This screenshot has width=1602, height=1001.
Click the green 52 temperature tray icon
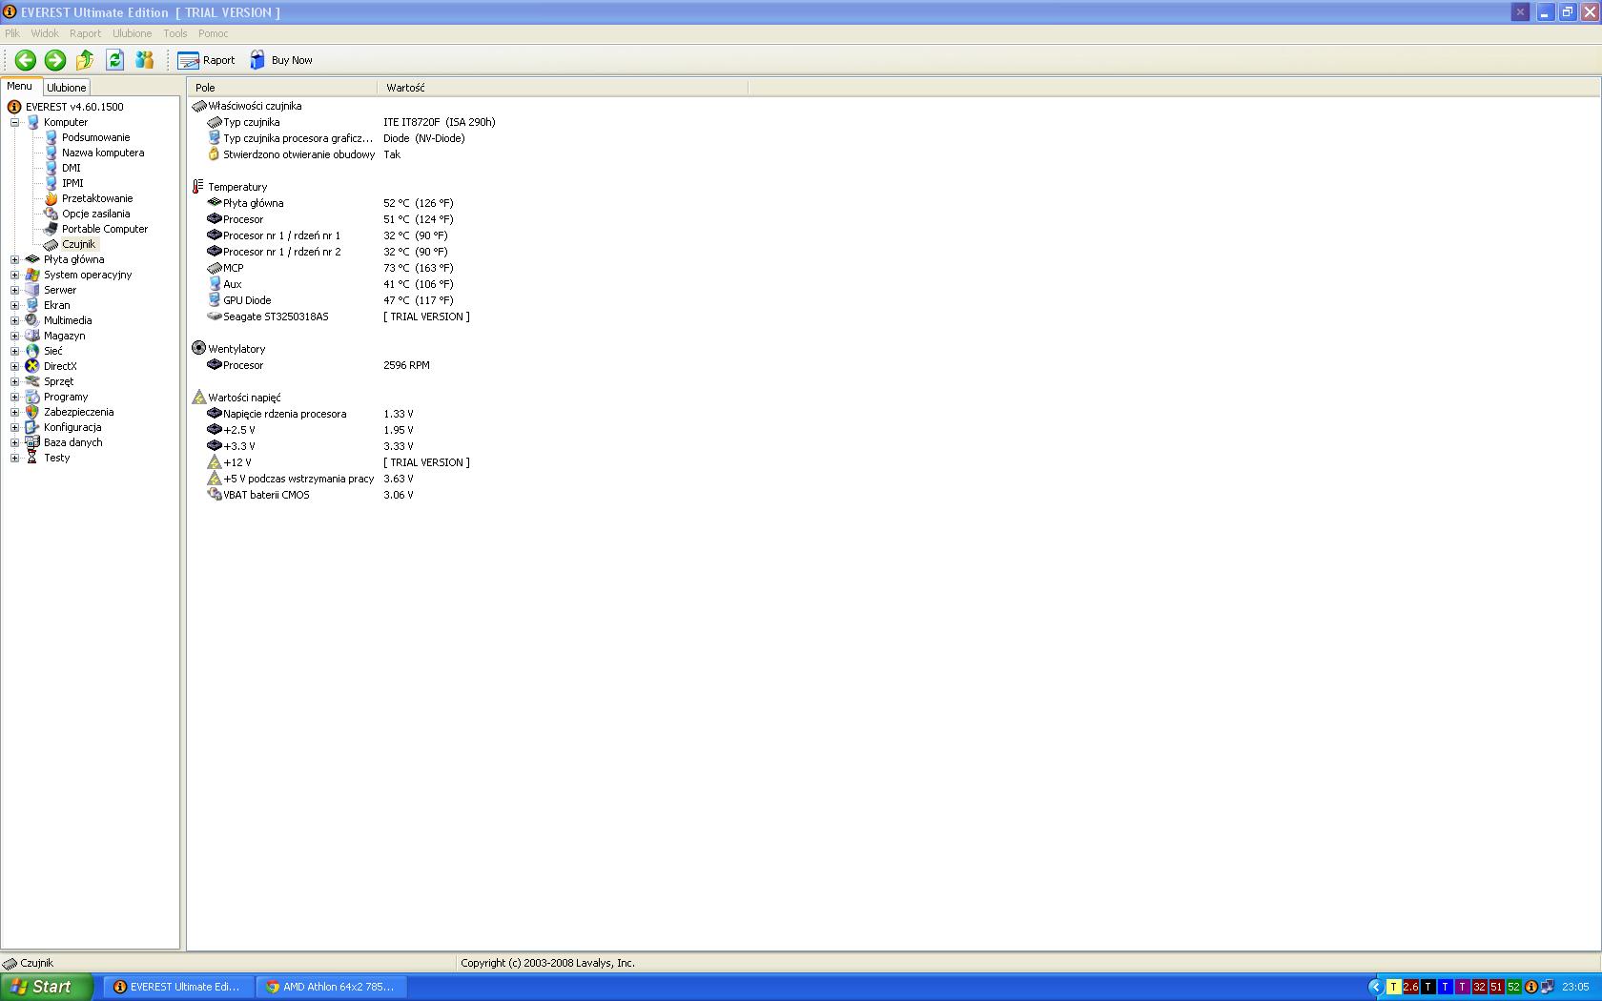pos(1513,987)
